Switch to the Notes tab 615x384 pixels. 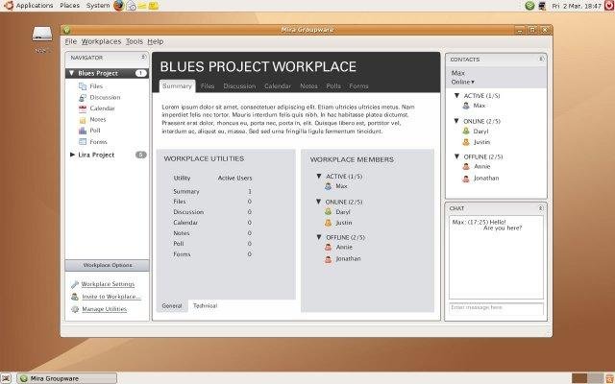(x=308, y=86)
